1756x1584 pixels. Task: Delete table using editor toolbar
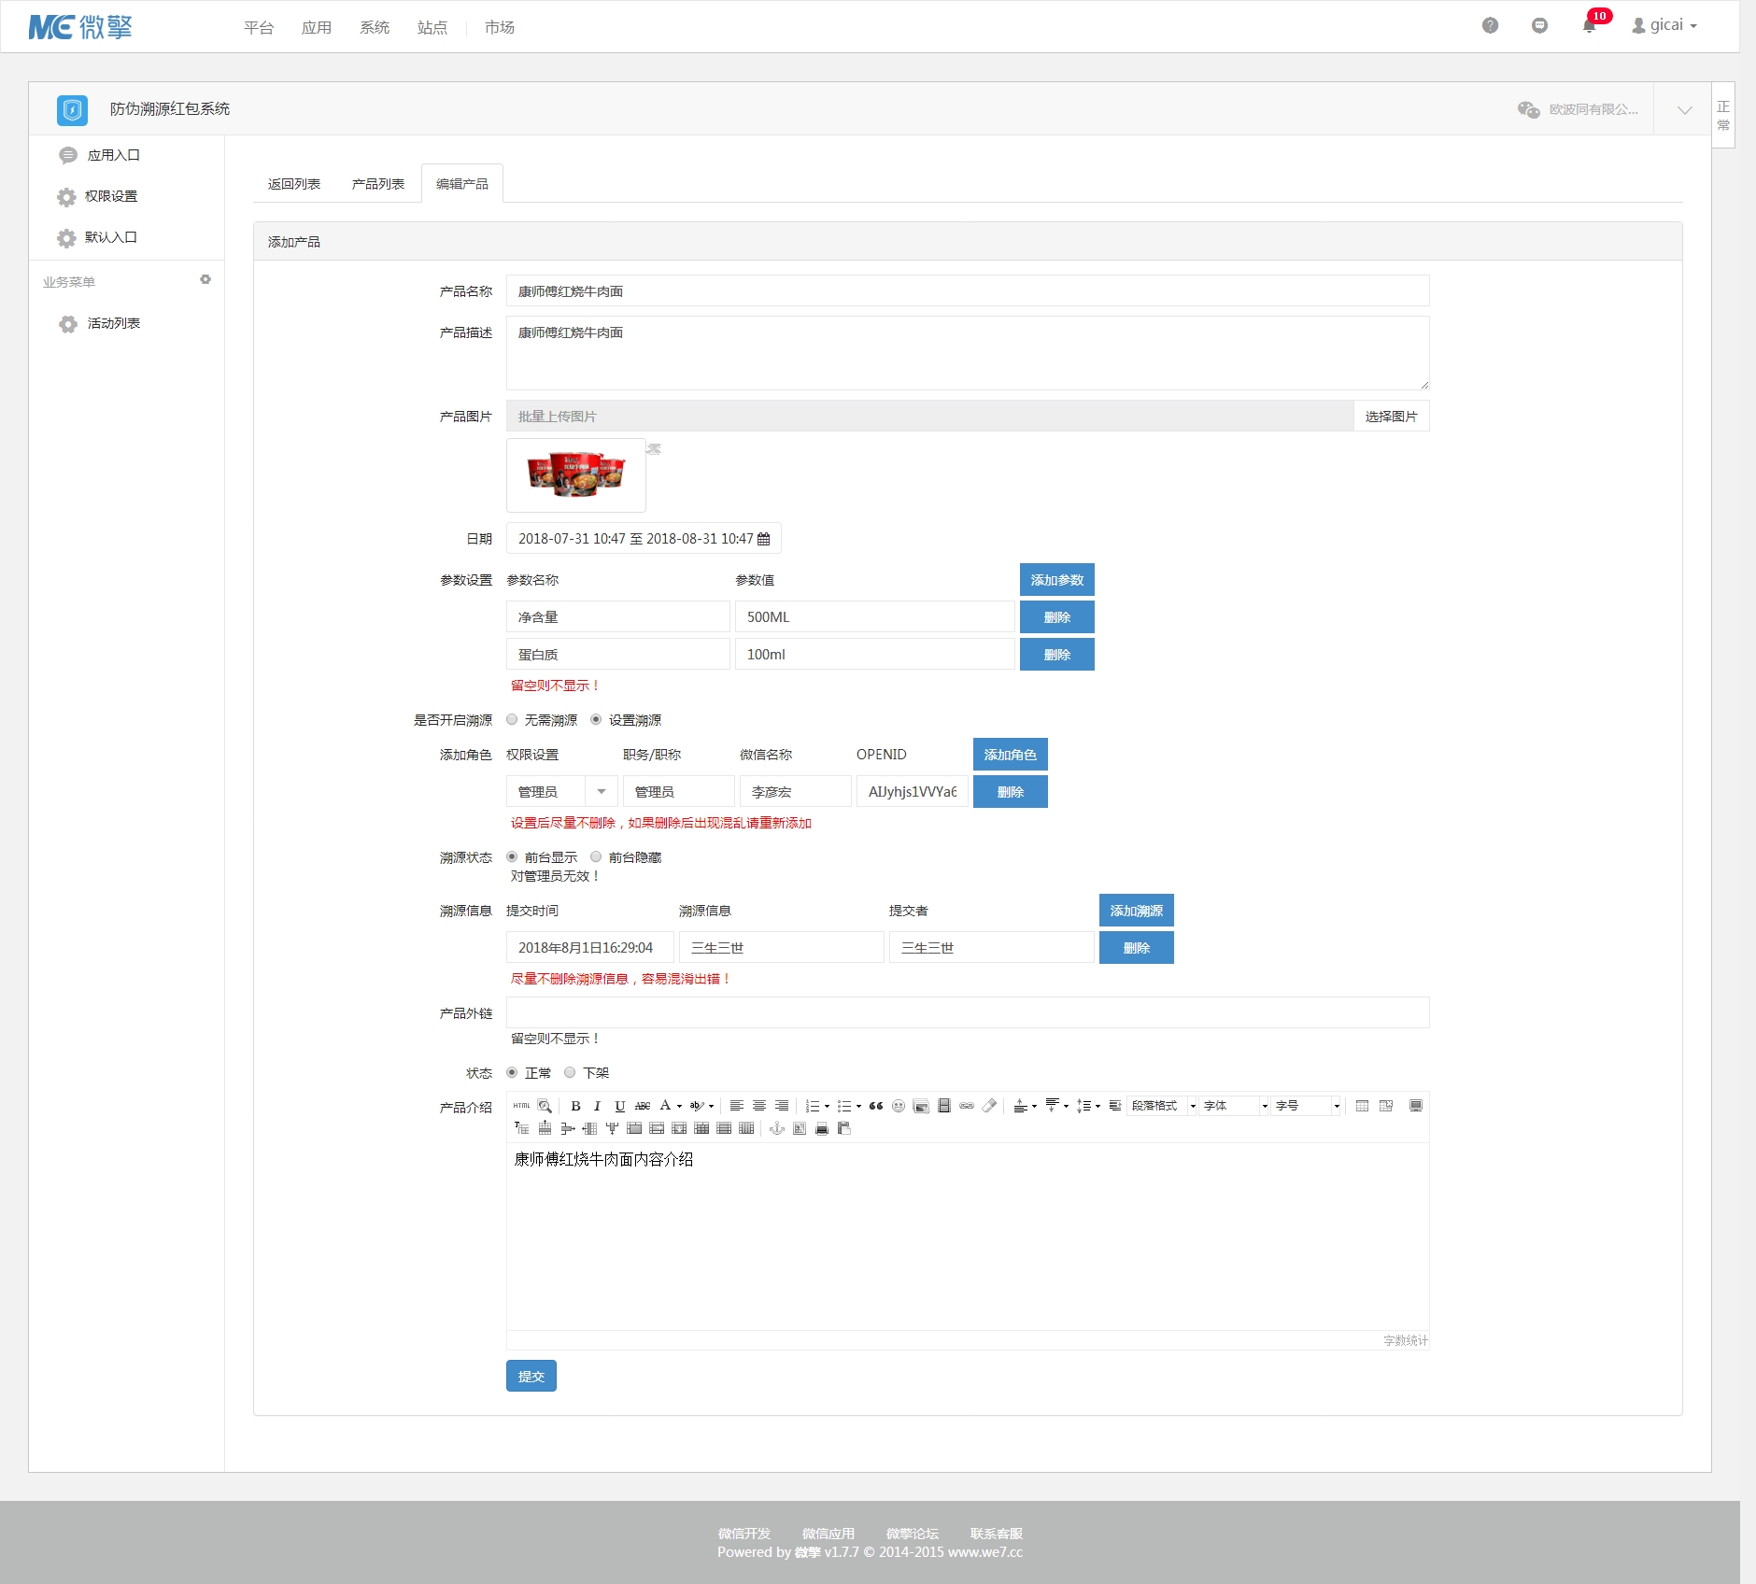1386,1106
